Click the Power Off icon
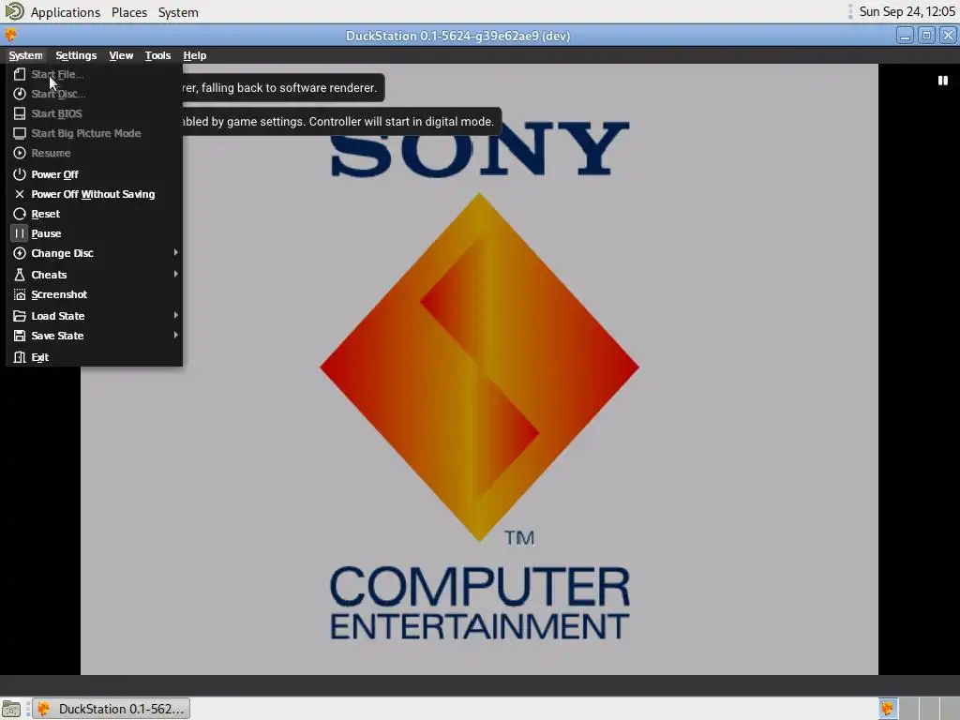This screenshot has height=720, width=960. [20, 173]
